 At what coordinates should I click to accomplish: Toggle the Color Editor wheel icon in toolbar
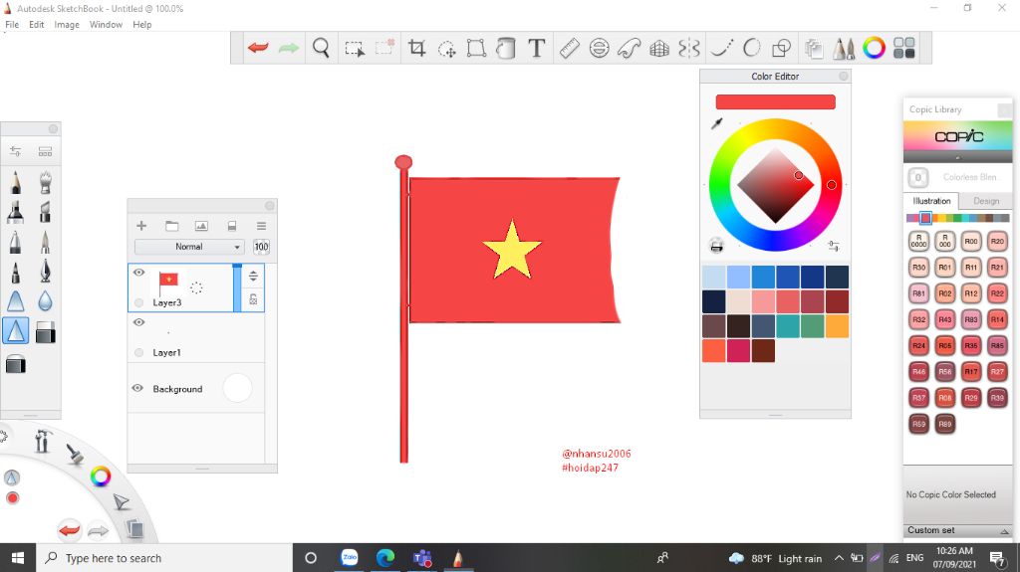tap(874, 48)
